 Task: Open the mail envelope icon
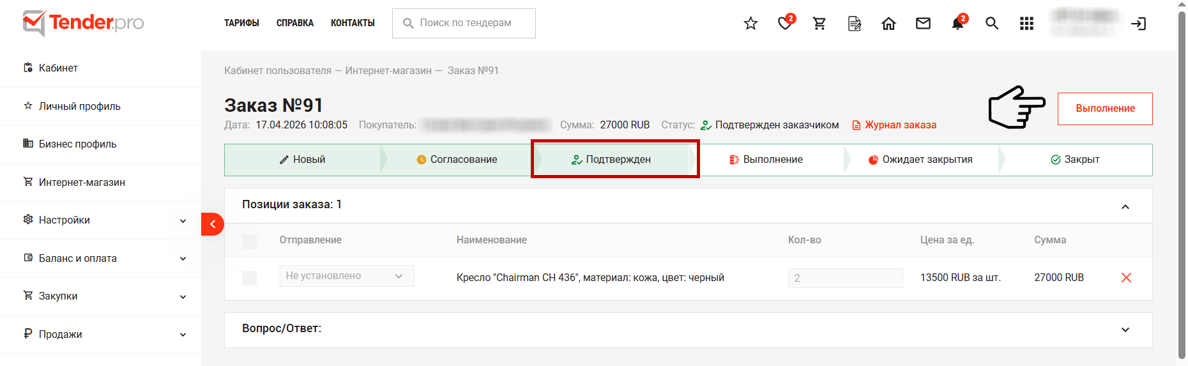click(923, 24)
